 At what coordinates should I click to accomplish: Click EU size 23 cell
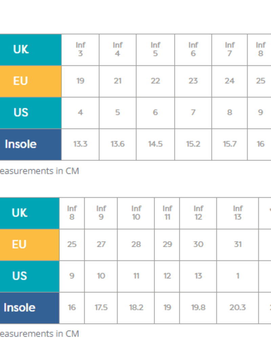[193, 81]
